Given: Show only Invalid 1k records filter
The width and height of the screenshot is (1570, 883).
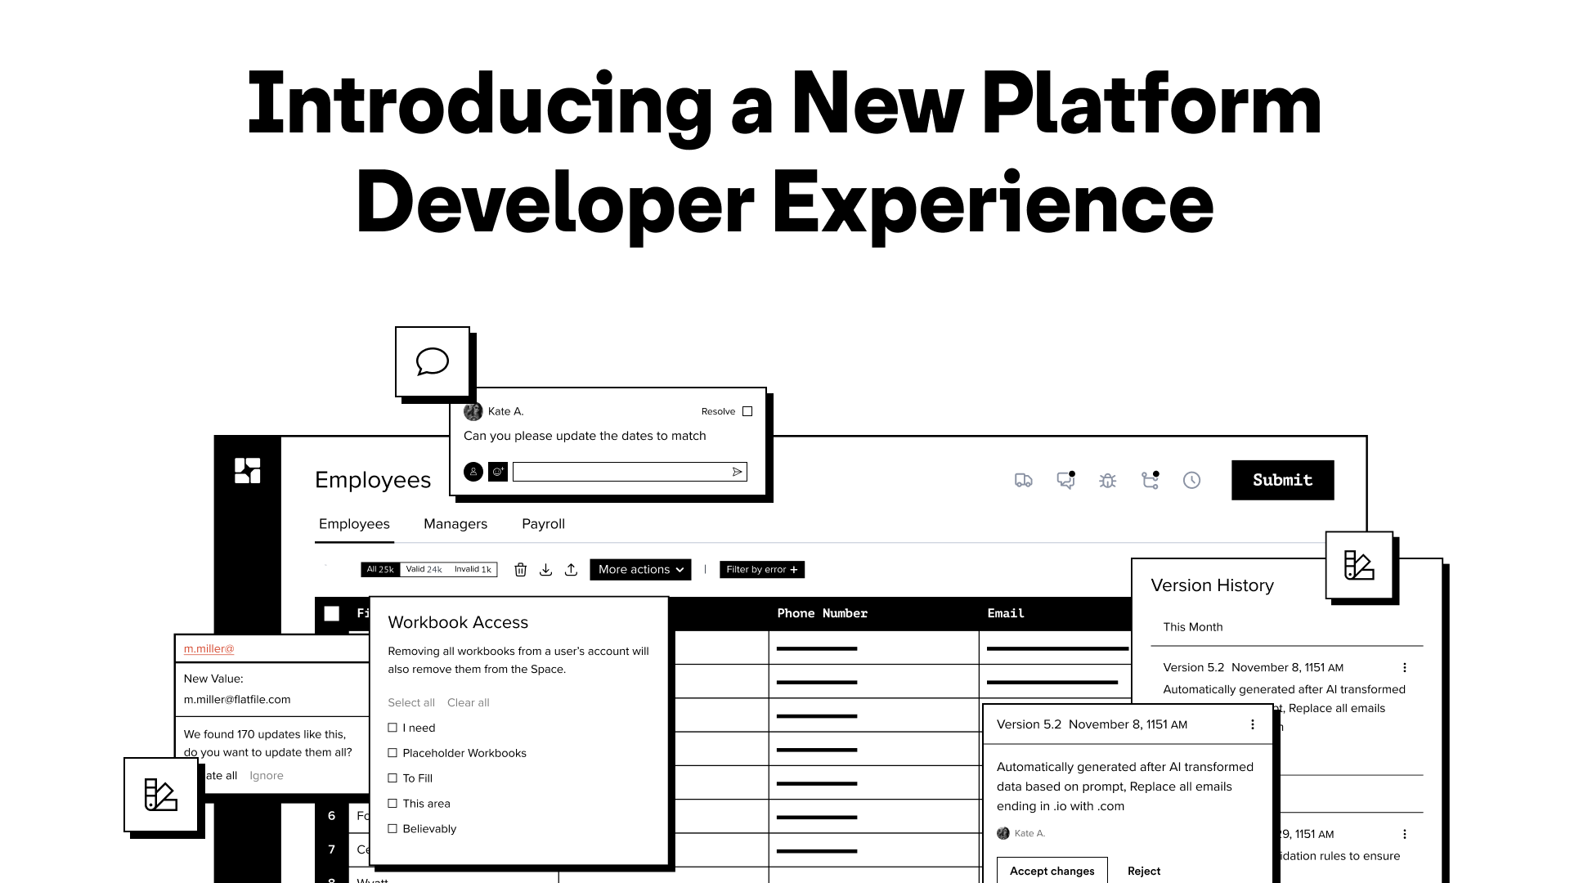Looking at the screenshot, I should [473, 570].
